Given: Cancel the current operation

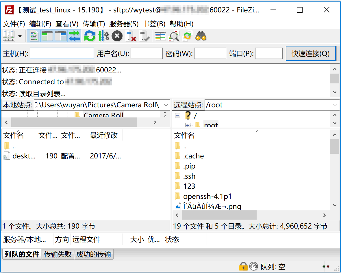Looking at the screenshot, I should tap(117, 36).
